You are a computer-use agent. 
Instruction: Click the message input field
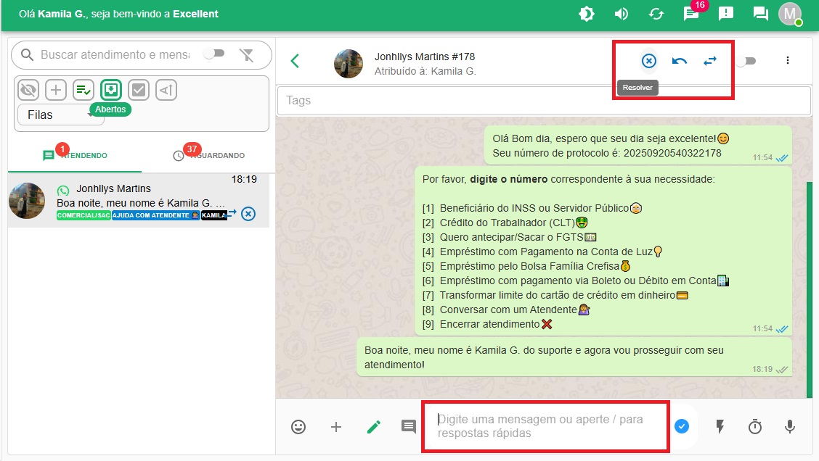[545, 426]
